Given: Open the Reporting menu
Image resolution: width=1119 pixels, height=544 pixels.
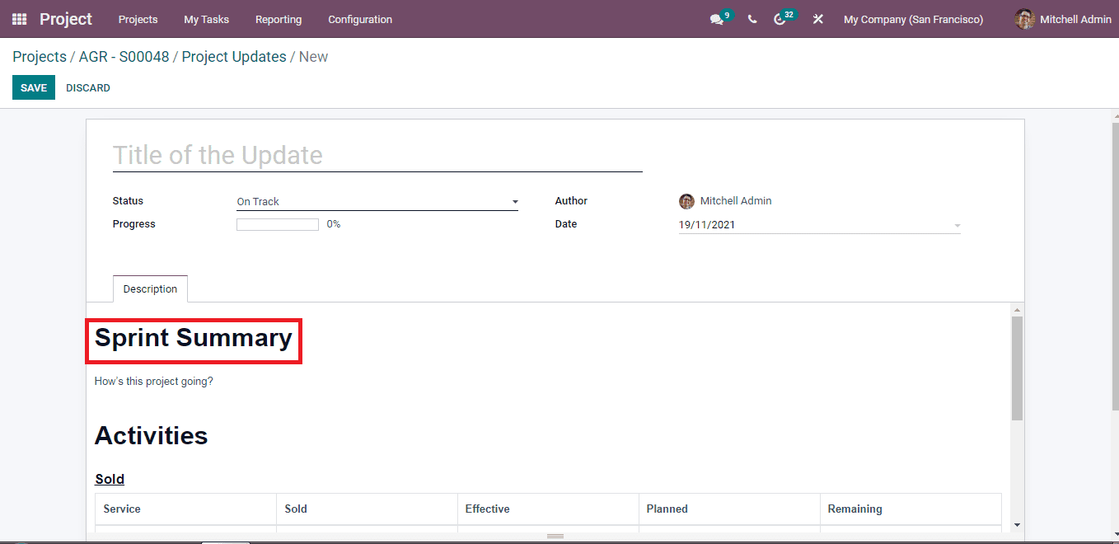Looking at the screenshot, I should (x=278, y=19).
